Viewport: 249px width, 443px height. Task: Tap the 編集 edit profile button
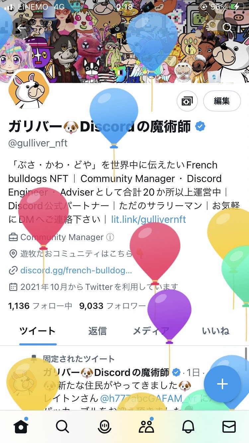[222, 101]
